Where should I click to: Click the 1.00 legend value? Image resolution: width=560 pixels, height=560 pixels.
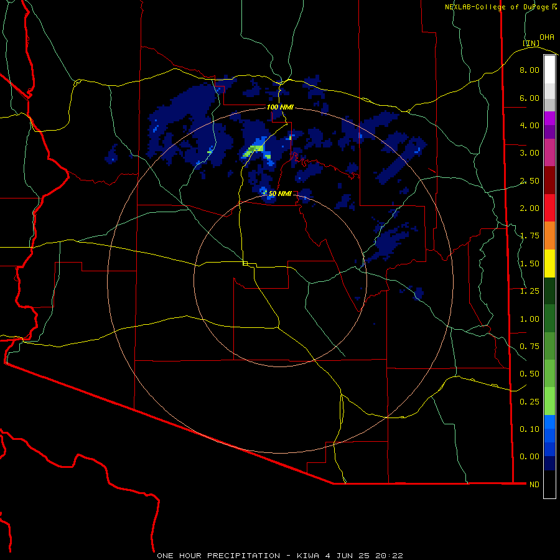click(530, 319)
